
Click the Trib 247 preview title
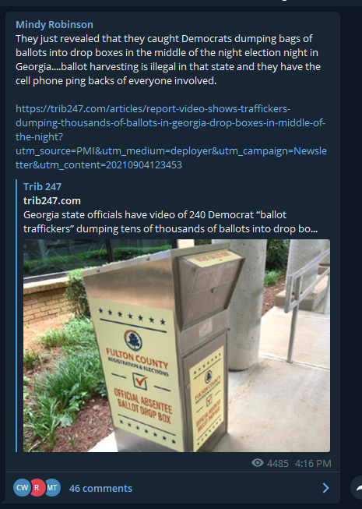42,186
